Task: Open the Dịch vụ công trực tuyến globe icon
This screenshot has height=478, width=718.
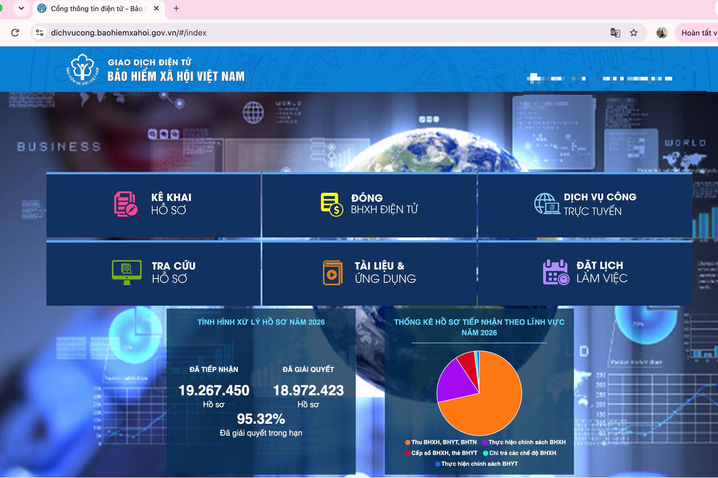Action: (x=547, y=204)
